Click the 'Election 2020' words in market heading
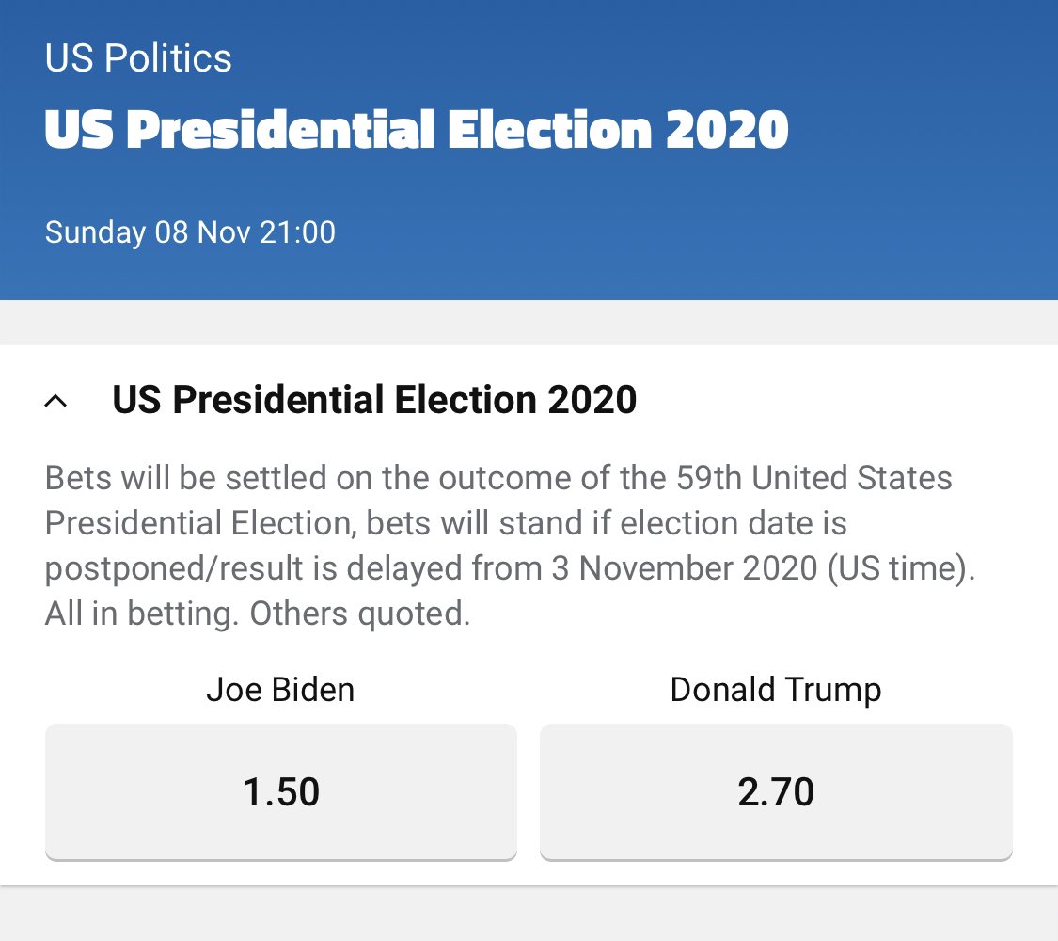Viewport: 1058px width, 941px height. 515,400
